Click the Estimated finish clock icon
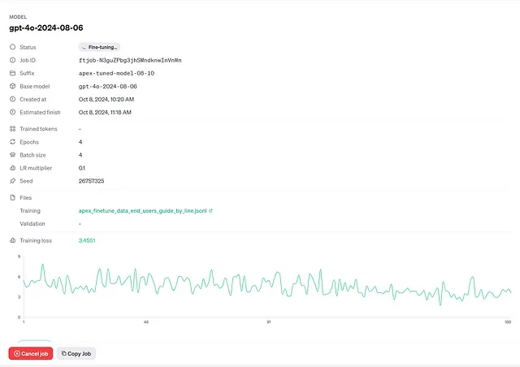The image size is (520, 367). 13,112
